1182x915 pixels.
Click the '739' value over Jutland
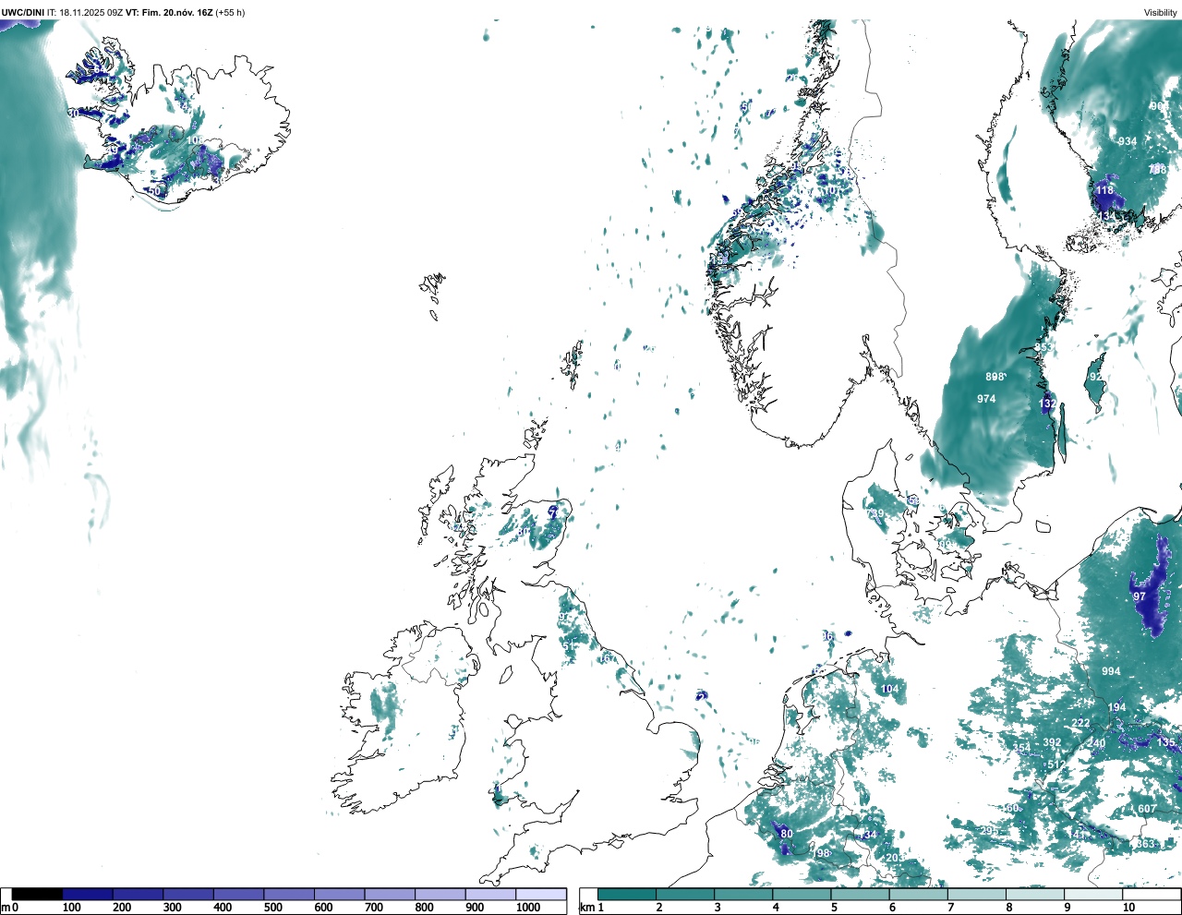click(x=874, y=513)
